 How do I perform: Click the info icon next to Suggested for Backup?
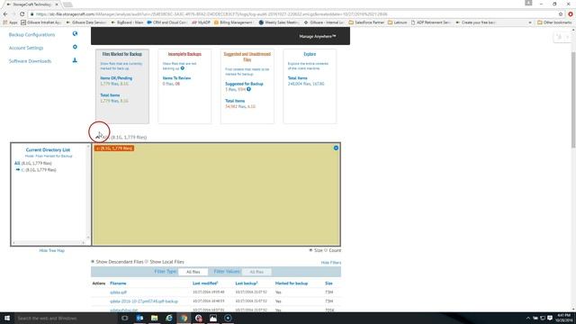coord(248,89)
